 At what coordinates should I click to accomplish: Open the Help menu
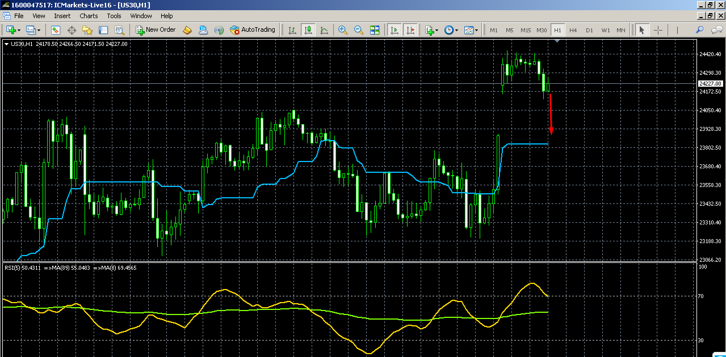pos(166,16)
